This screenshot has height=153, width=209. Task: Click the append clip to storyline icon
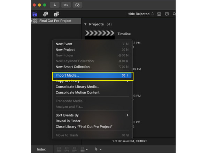point(75,149)
